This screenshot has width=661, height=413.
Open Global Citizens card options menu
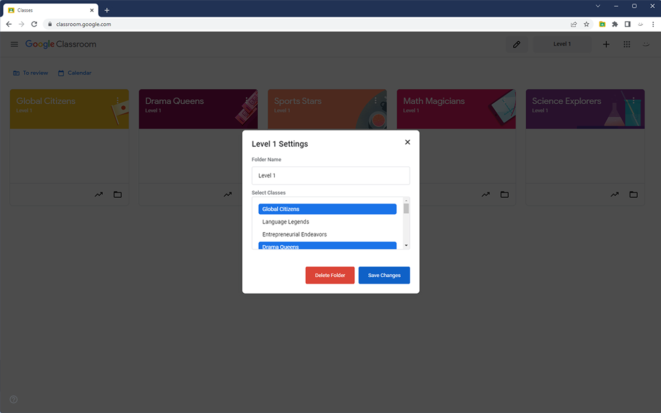click(x=118, y=100)
